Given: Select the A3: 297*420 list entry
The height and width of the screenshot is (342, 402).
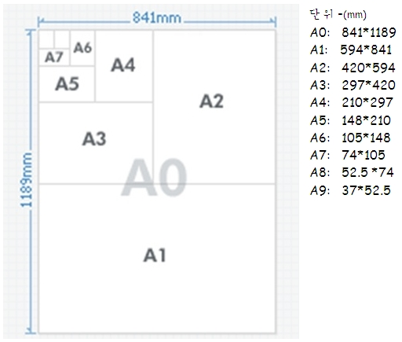Looking at the screenshot, I should (x=353, y=85).
